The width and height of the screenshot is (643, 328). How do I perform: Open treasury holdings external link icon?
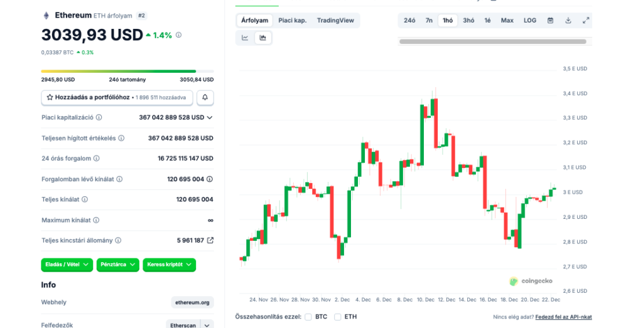point(210,240)
